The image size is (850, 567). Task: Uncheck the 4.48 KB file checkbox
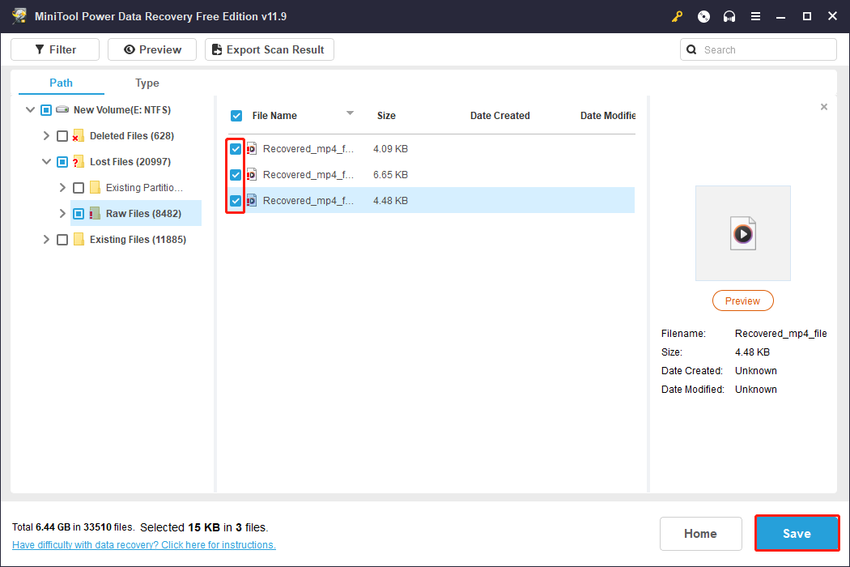236,201
